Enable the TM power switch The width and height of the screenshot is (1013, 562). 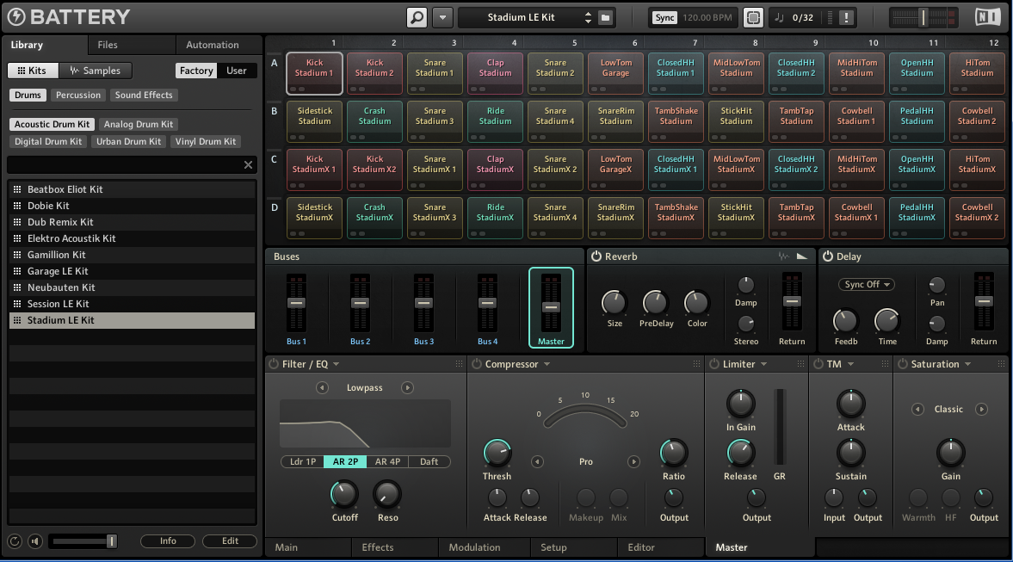pos(818,364)
